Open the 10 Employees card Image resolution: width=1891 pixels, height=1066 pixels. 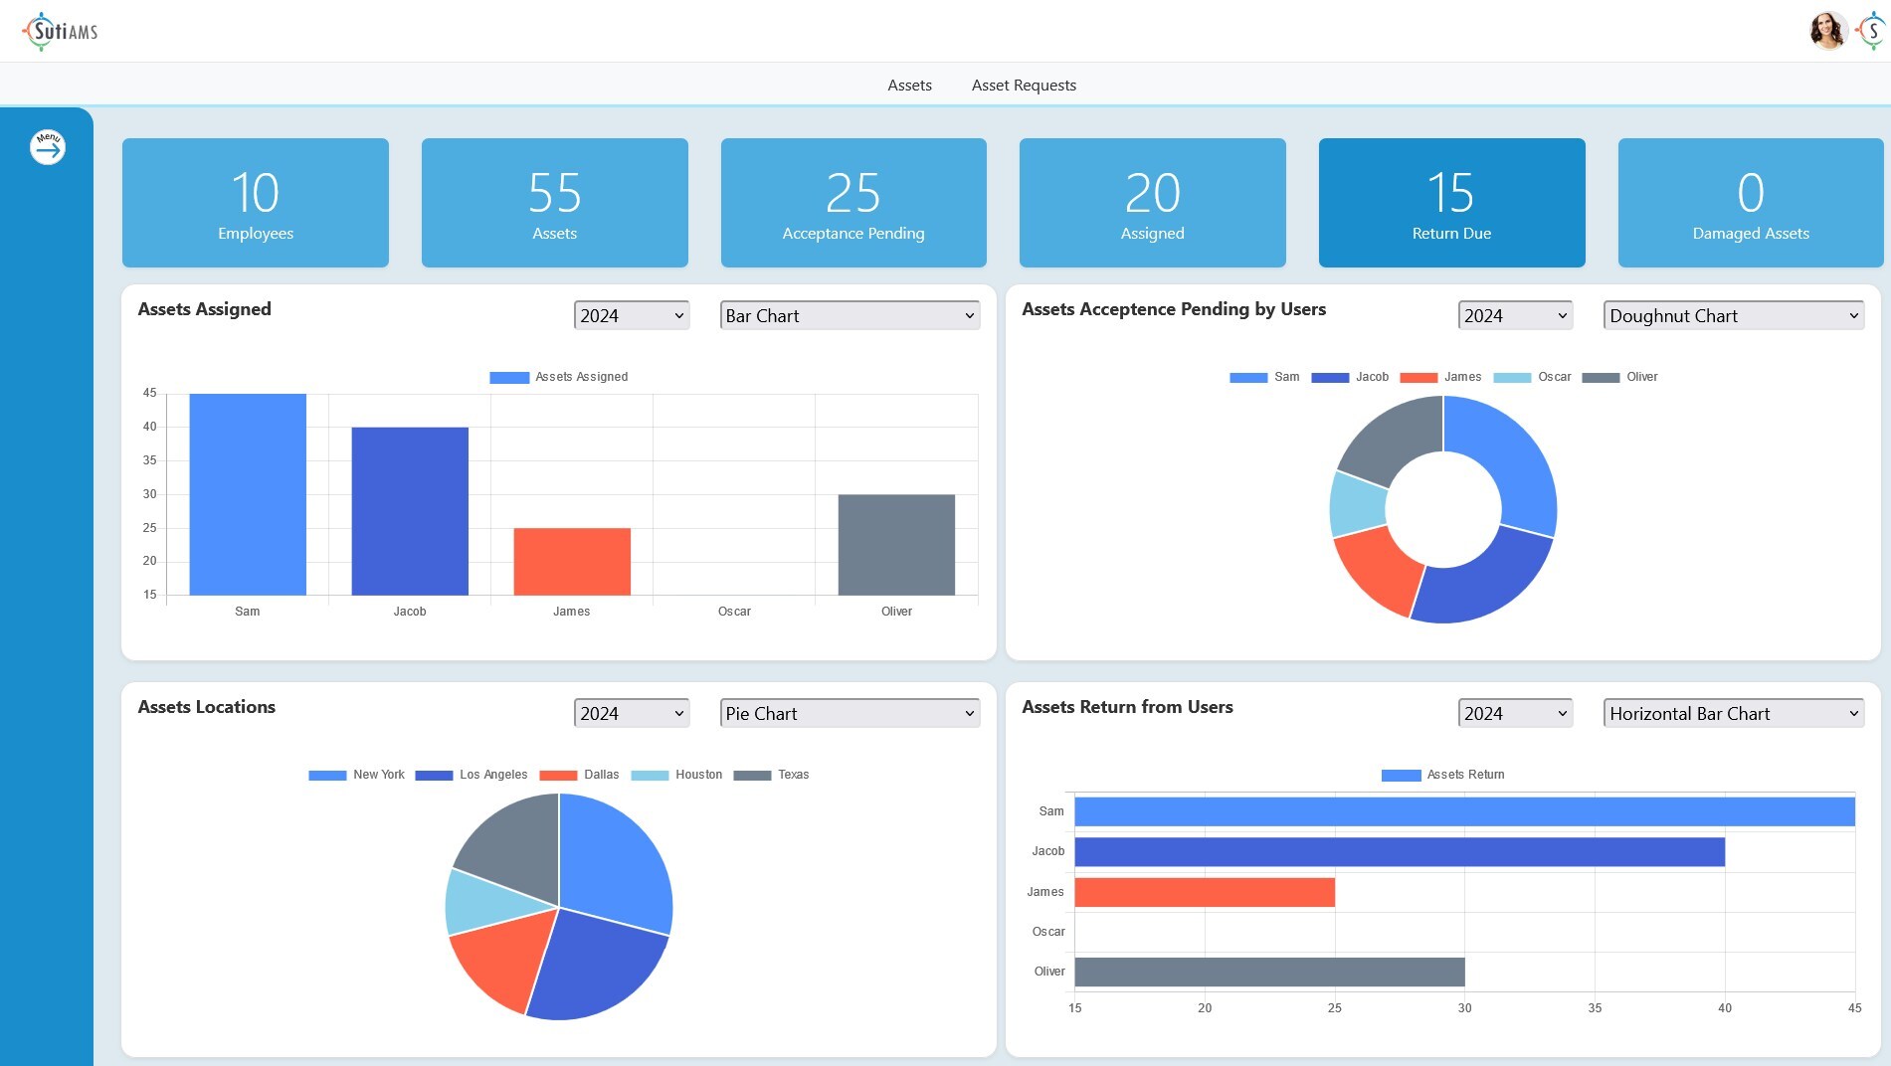(256, 203)
